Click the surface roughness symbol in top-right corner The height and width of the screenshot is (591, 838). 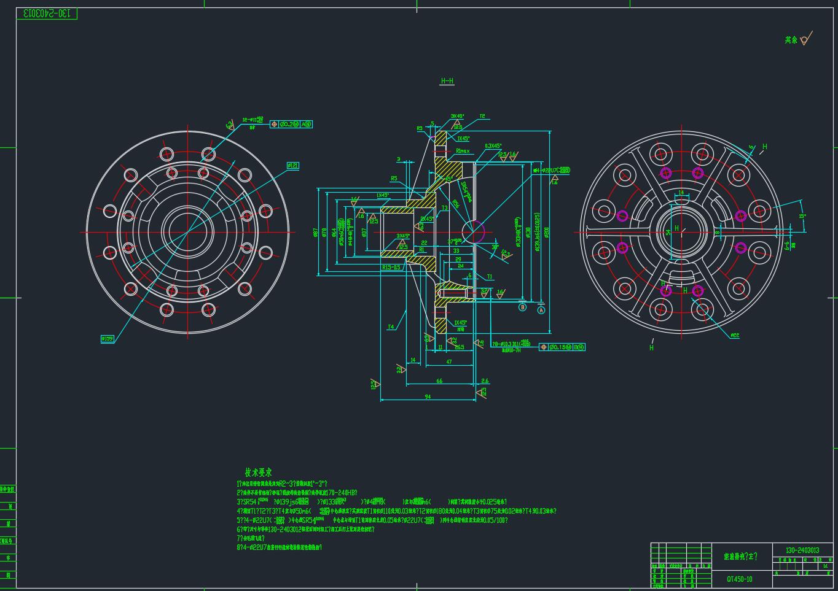pyautogui.click(x=806, y=39)
